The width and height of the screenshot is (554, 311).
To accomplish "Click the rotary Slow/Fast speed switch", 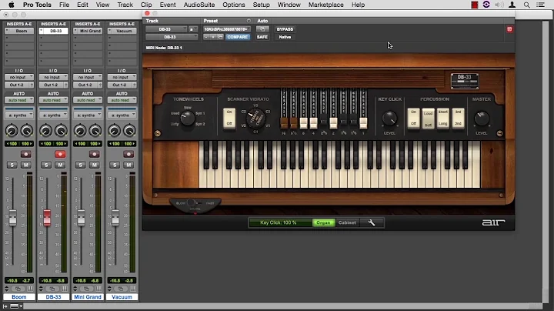I will 195,203.
